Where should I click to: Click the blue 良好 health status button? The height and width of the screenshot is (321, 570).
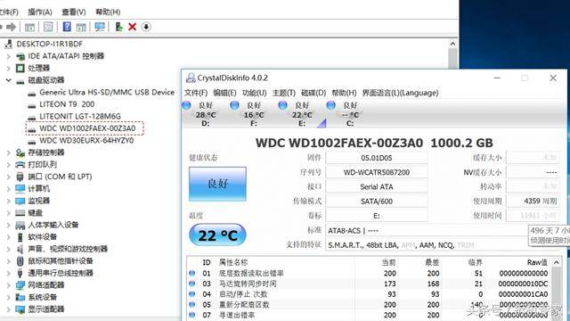[217, 184]
